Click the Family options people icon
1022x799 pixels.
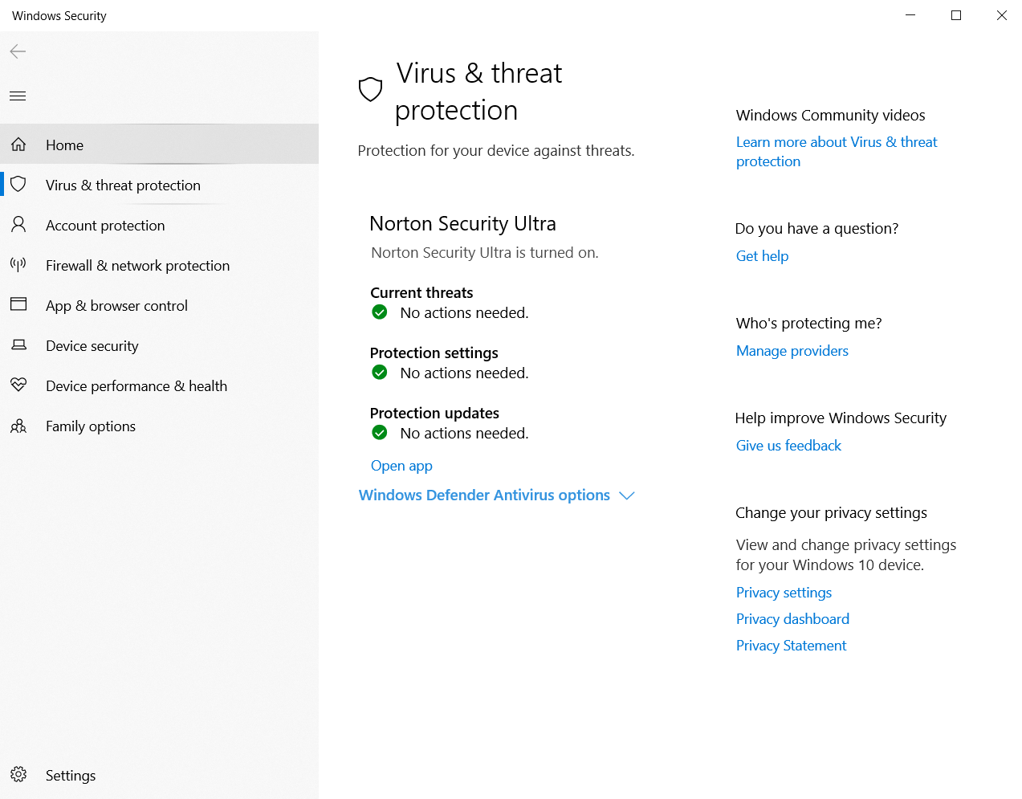pos(18,426)
